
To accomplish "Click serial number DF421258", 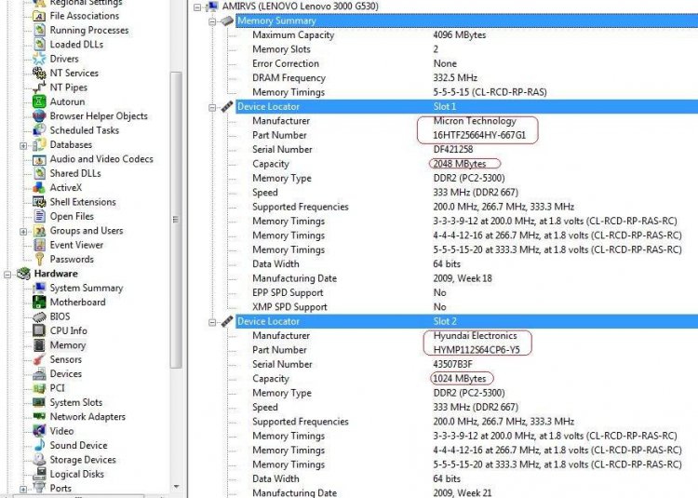I will (452, 150).
